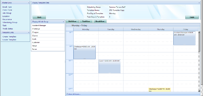Click the Thursday column header
The width and height of the screenshot is (203, 96).
pos(161,29)
